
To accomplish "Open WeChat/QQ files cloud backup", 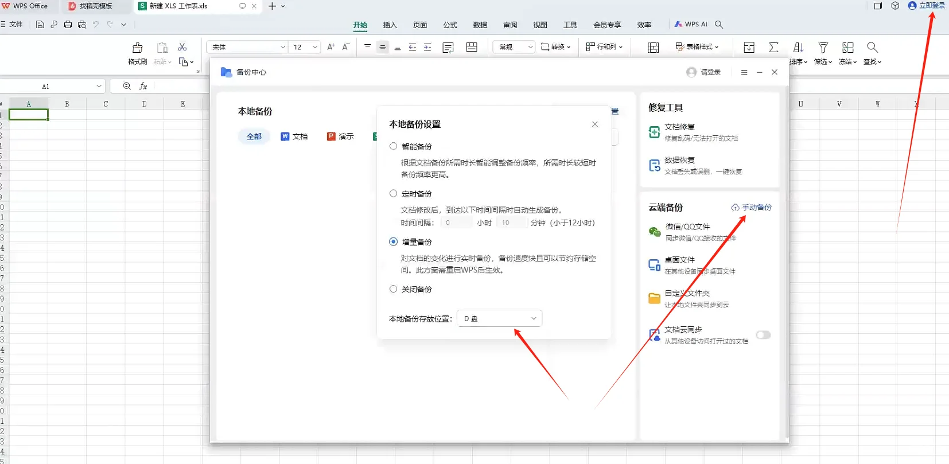I will (692, 232).
